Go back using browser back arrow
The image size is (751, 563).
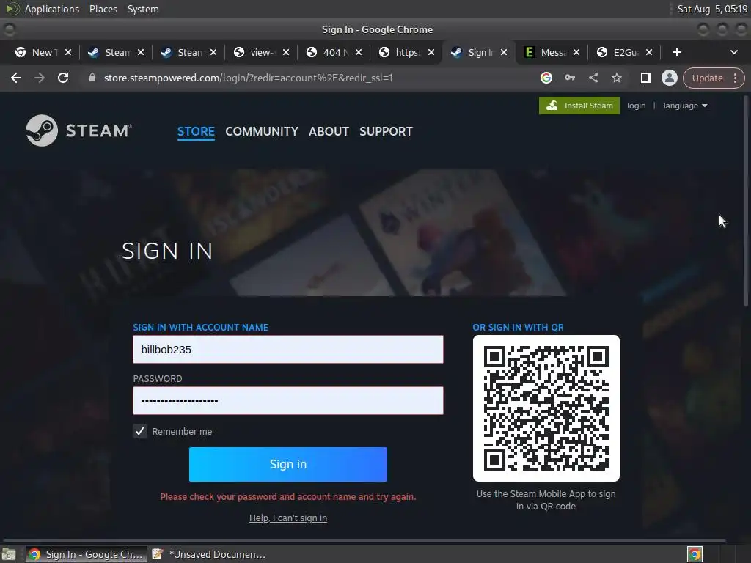click(x=16, y=78)
